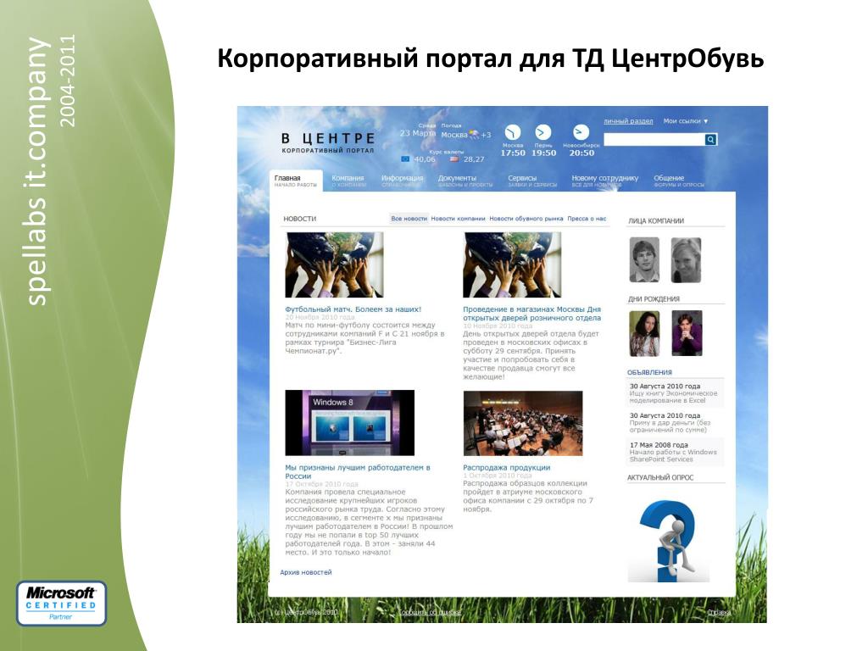Image resolution: width=868 pixels, height=651 pixels.
Task: Open the Компания menu tab
Action: click(x=348, y=181)
